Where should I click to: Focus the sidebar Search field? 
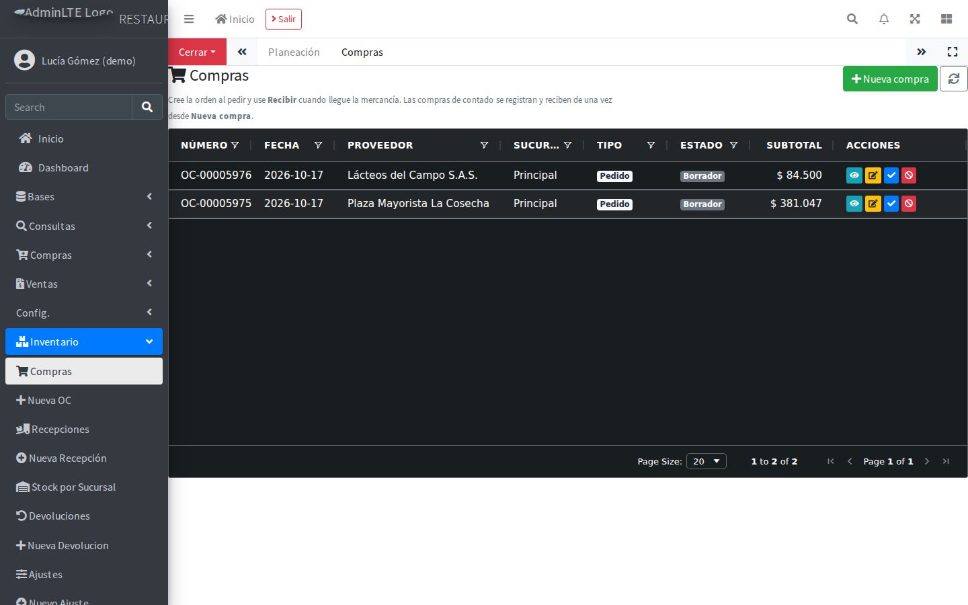69,107
